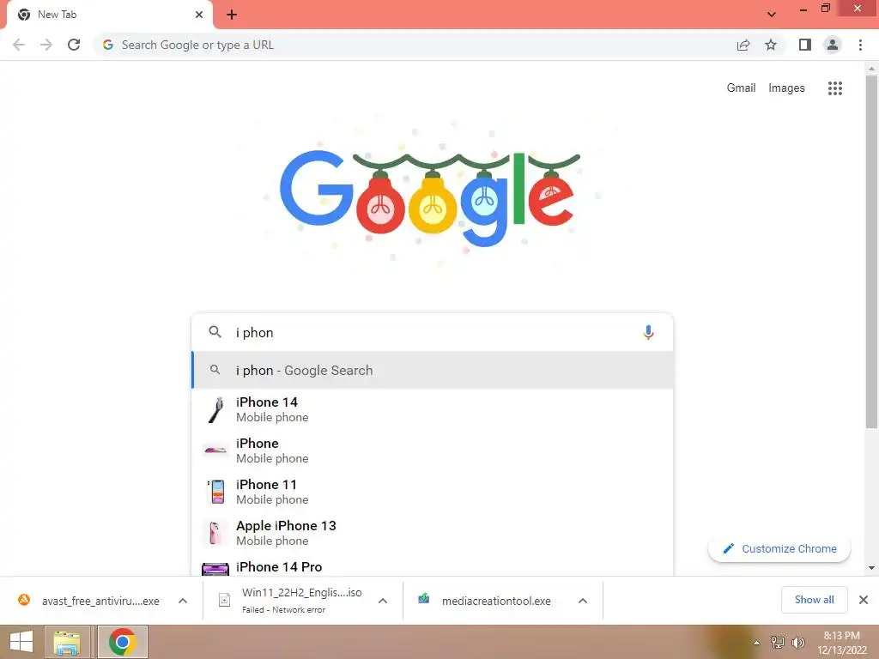Reload the current page
Image resolution: width=879 pixels, height=659 pixels.
[x=74, y=45]
